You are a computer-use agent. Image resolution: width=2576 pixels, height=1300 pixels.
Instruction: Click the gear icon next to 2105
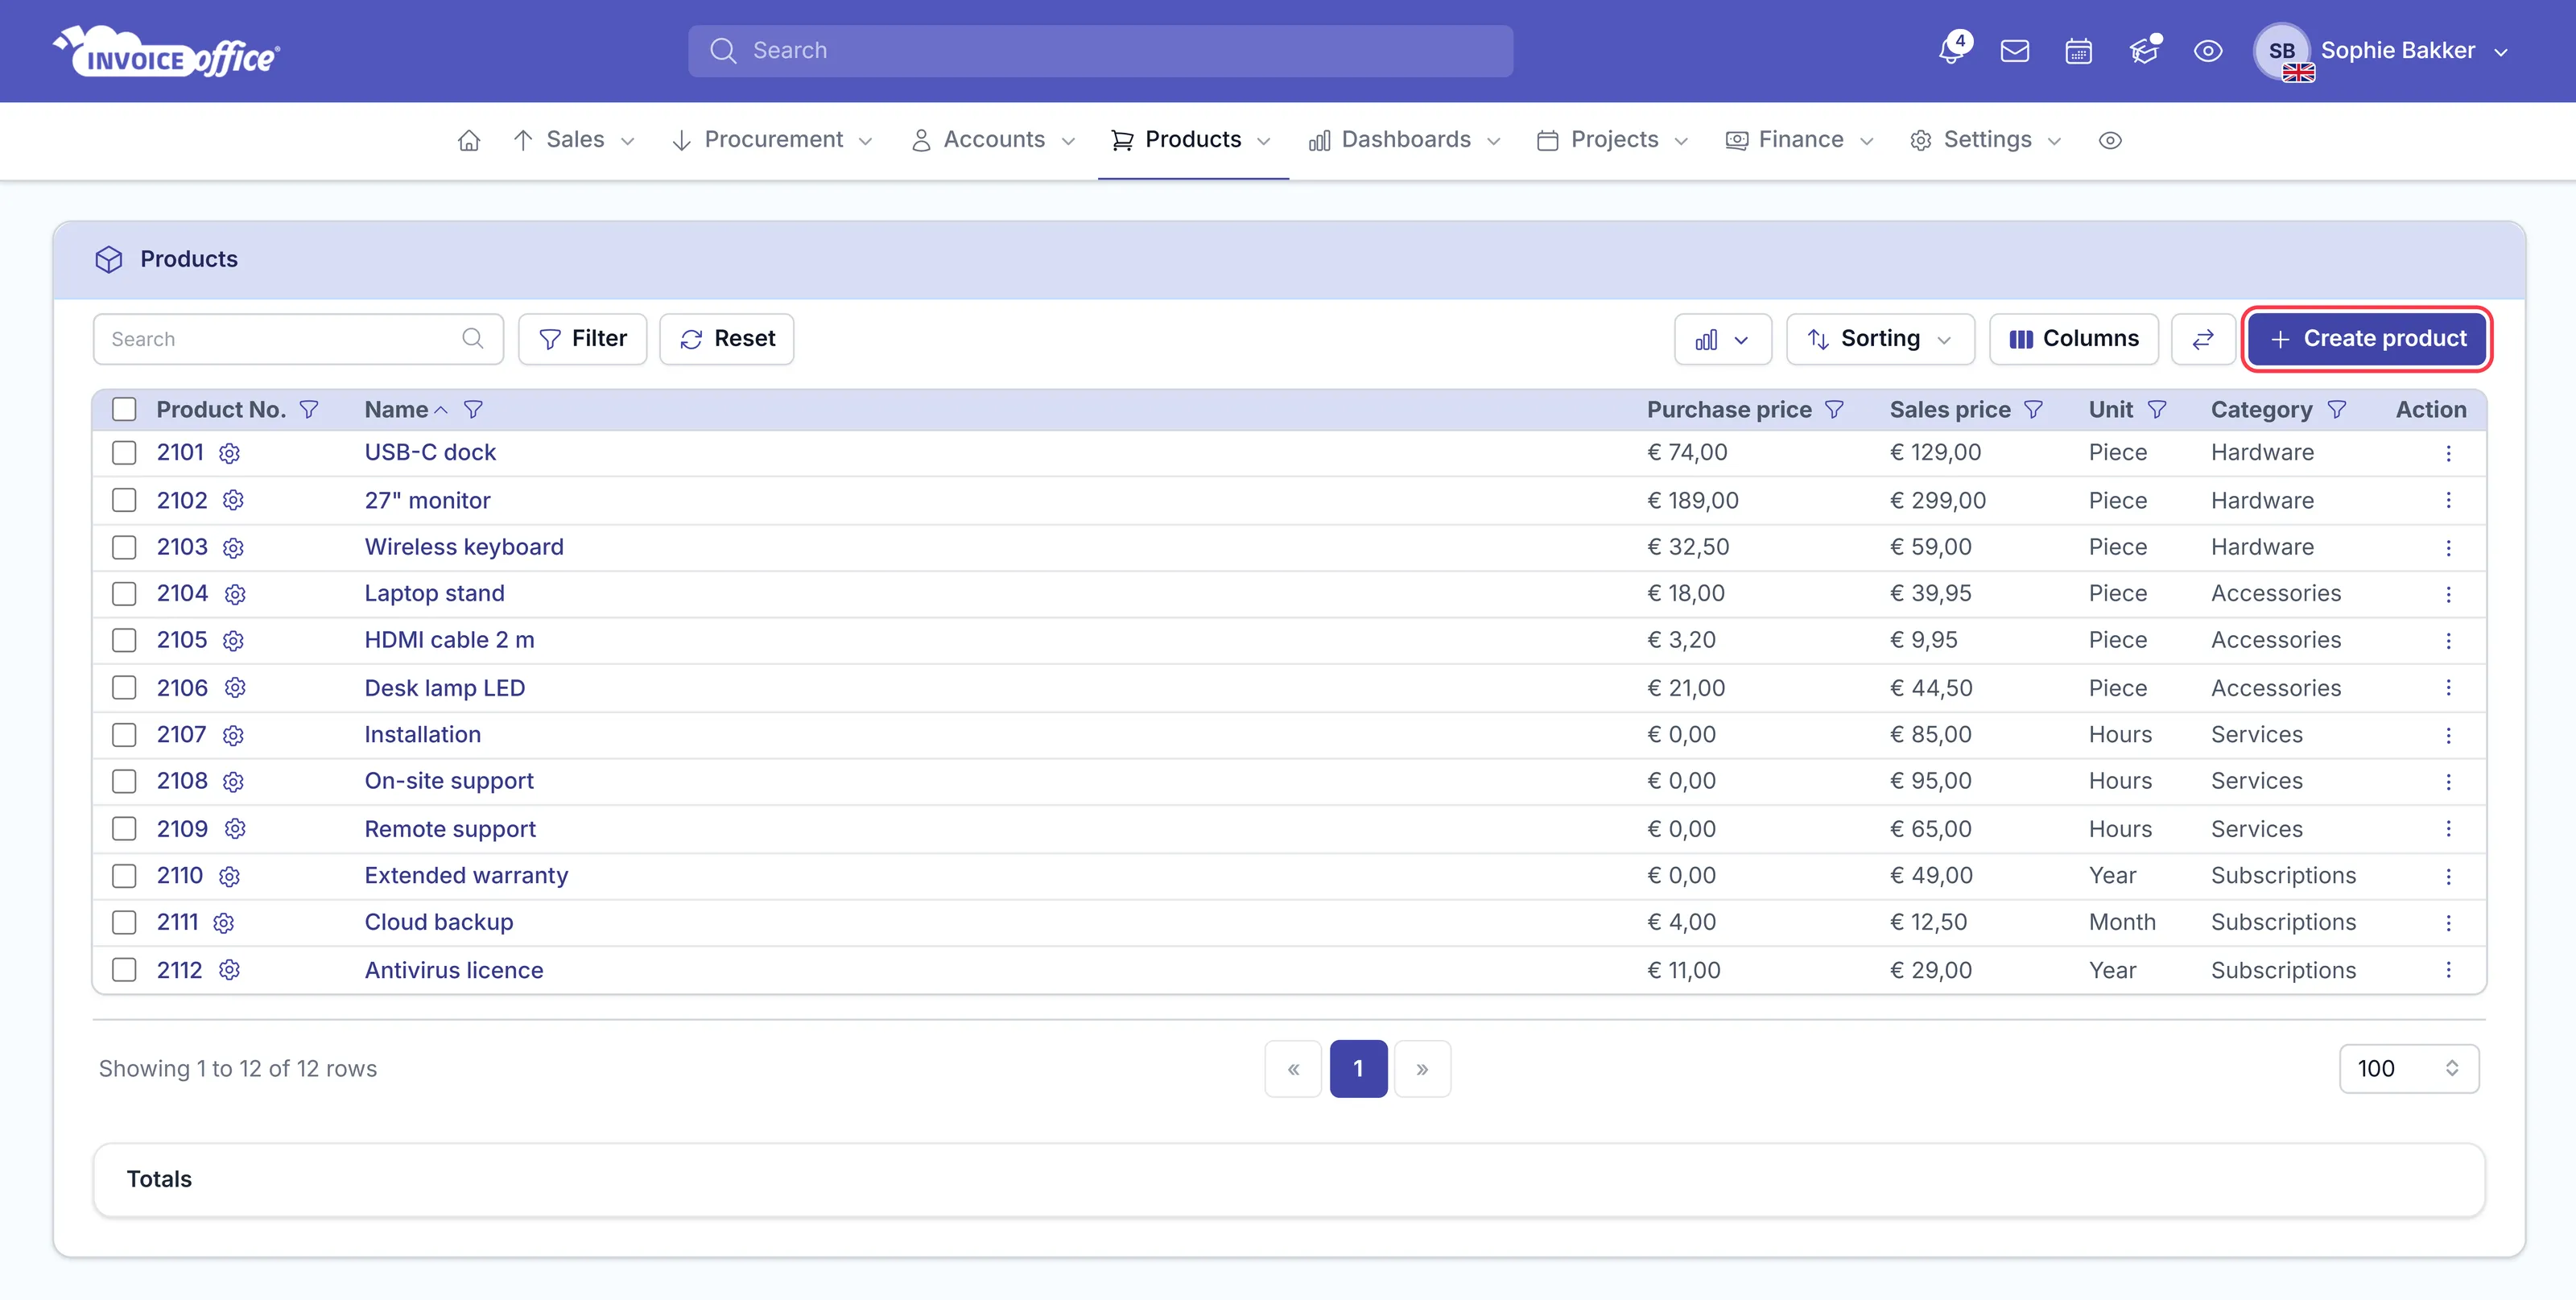tap(233, 640)
